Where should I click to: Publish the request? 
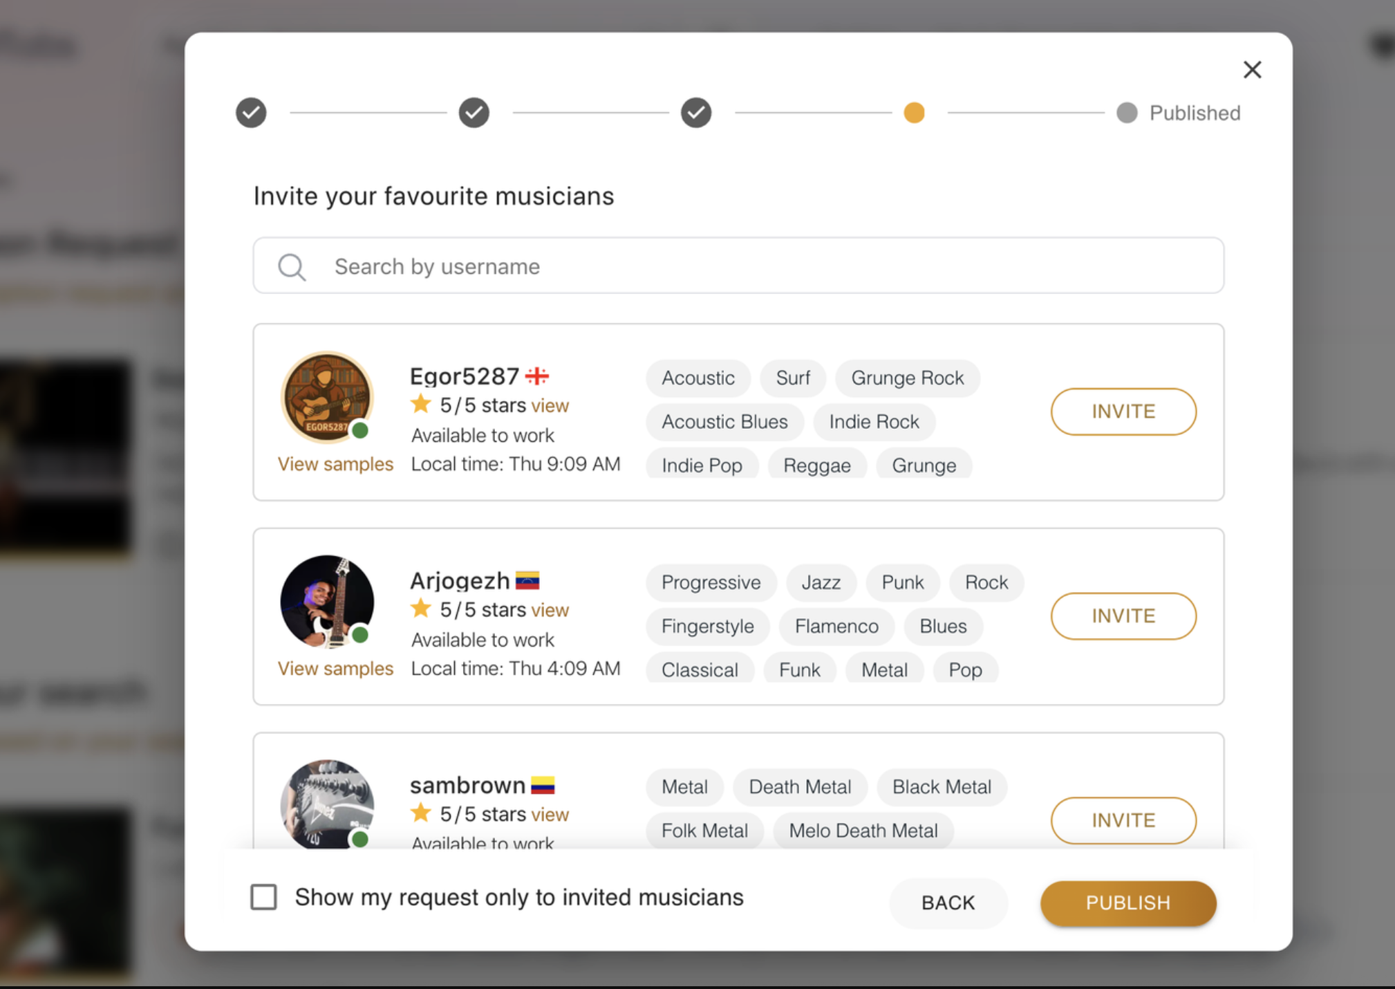(1127, 903)
